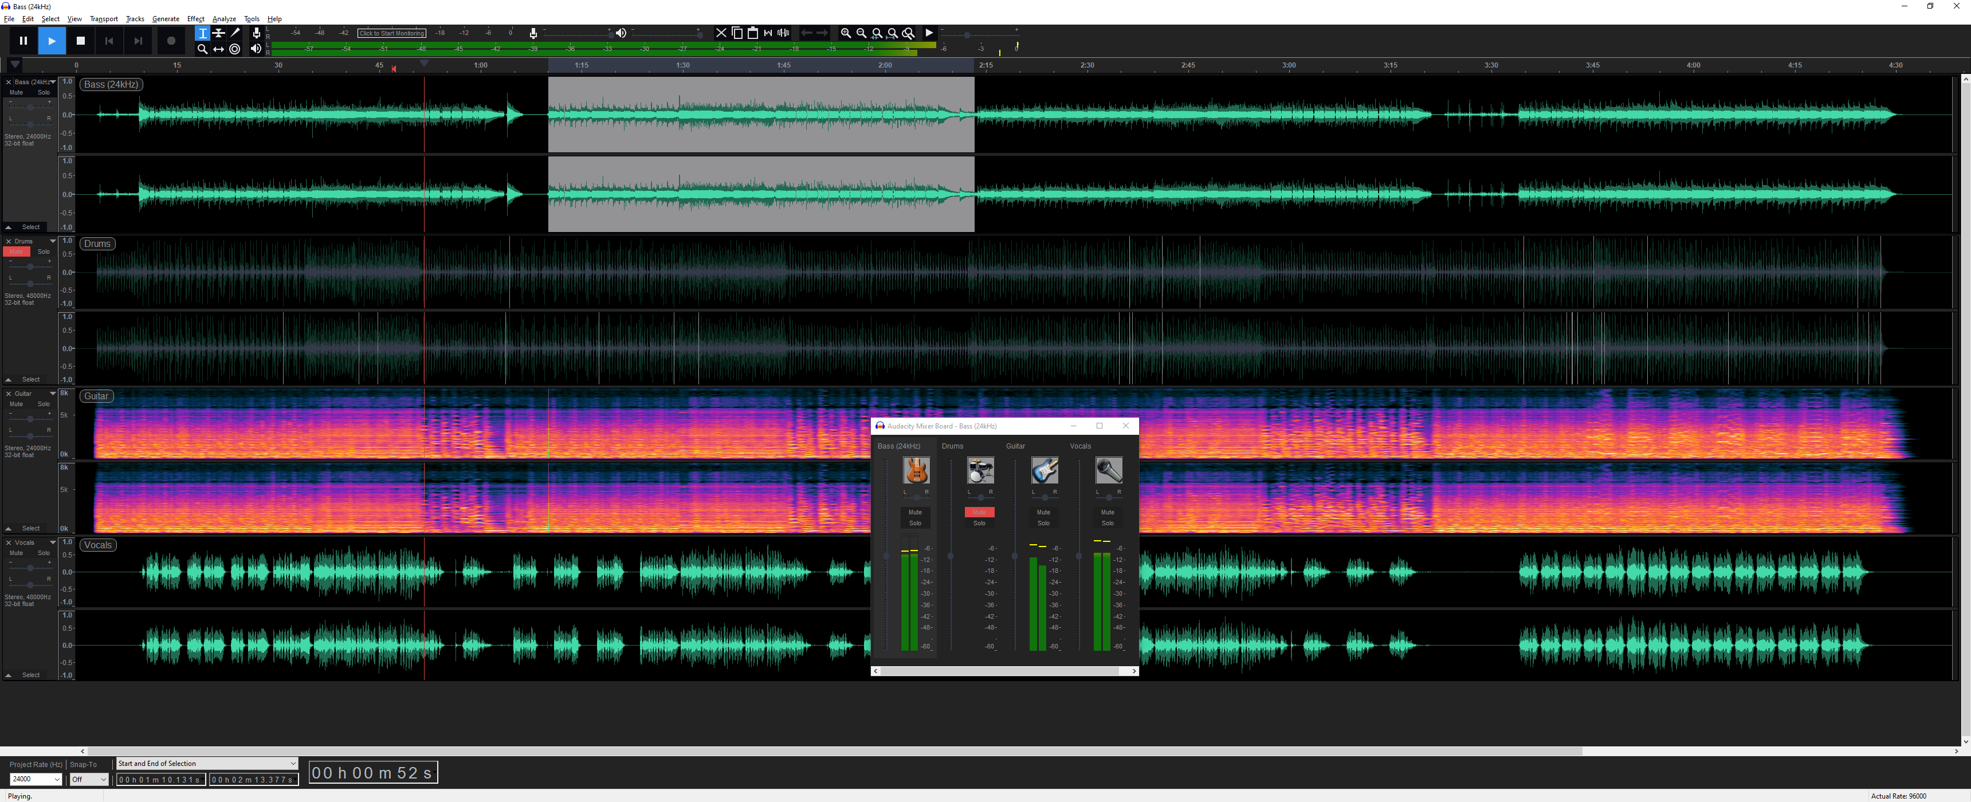This screenshot has width=1971, height=802.
Task: Open the Effect menu in menu bar
Action: [196, 19]
